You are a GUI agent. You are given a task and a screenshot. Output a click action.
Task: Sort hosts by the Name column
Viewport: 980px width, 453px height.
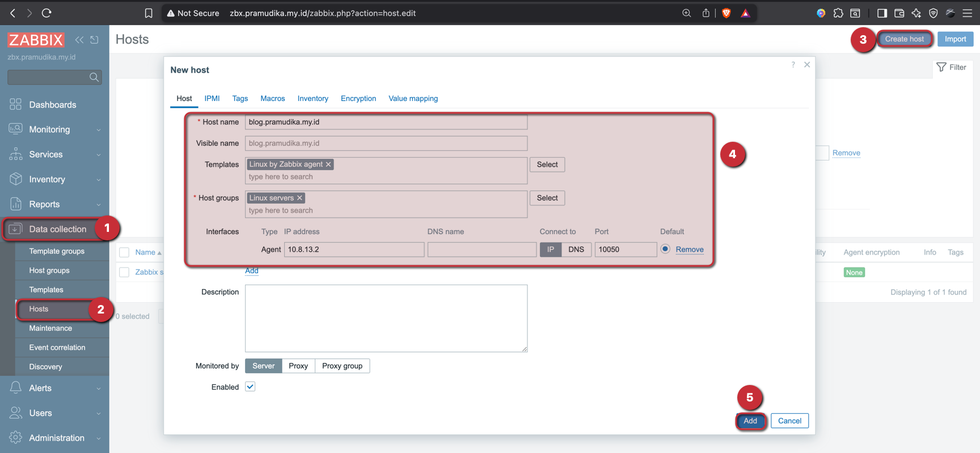pyautogui.click(x=148, y=252)
